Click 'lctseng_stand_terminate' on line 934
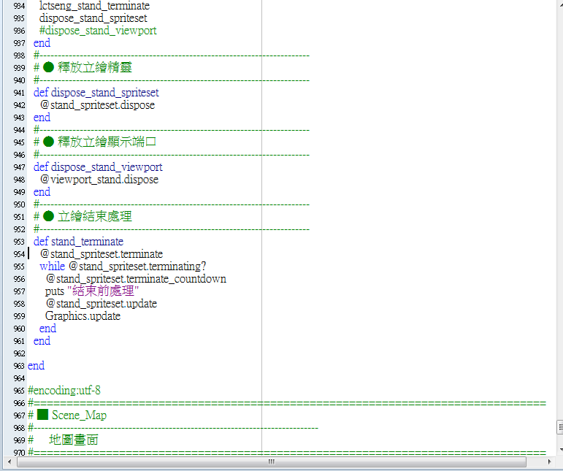563x471 pixels. tap(94, 6)
